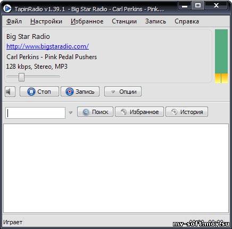Click the 'Играет' status bar text
The image size is (232, 229).
click(x=13, y=222)
